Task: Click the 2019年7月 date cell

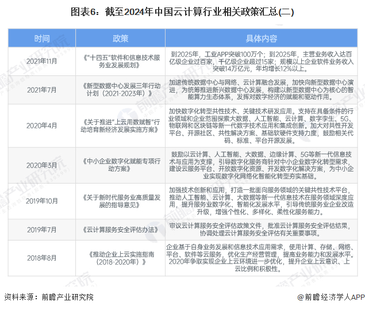Action: click(x=41, y=230)
